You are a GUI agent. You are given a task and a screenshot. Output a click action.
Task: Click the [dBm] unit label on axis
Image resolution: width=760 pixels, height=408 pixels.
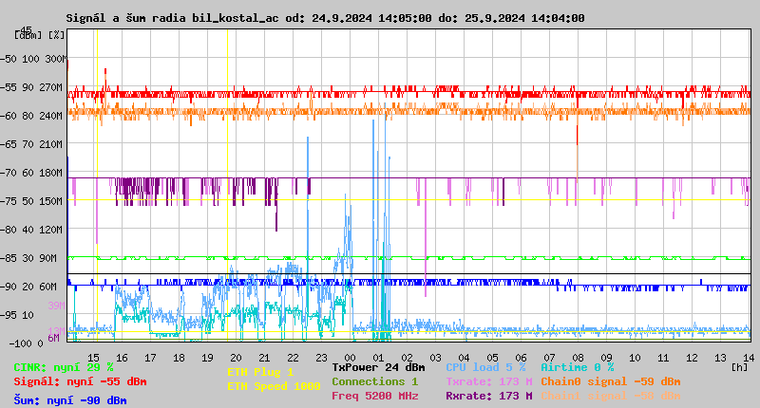(x=28, y=35)
